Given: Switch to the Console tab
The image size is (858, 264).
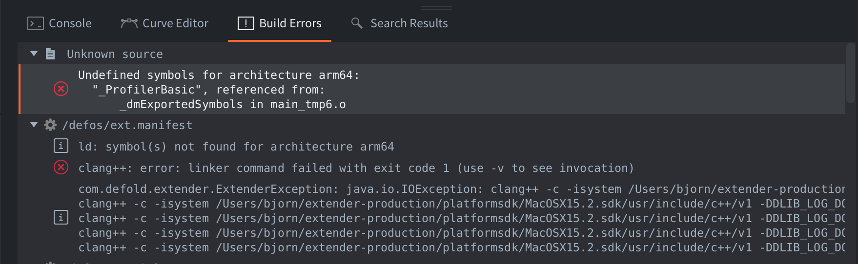Looking at the screenshot, I should pos(60,23).
